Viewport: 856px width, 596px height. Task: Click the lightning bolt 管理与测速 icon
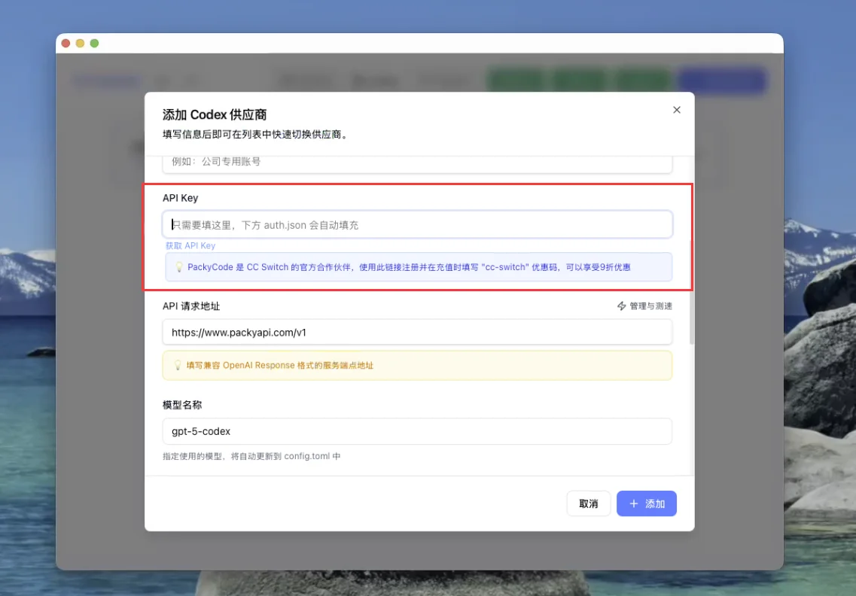(x=620, y=306)
